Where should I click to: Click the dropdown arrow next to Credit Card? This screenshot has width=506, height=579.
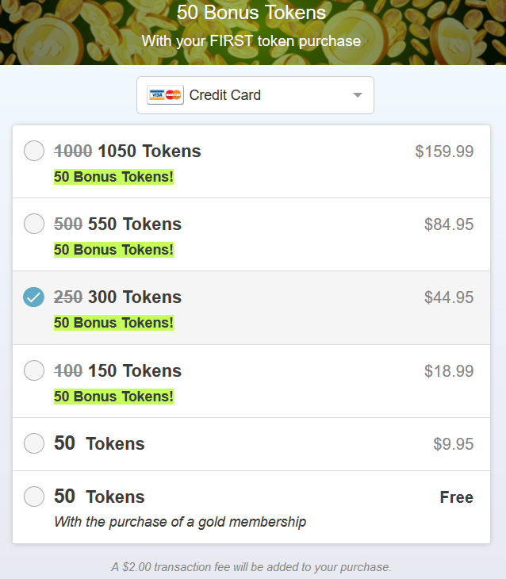click(357, 95)
